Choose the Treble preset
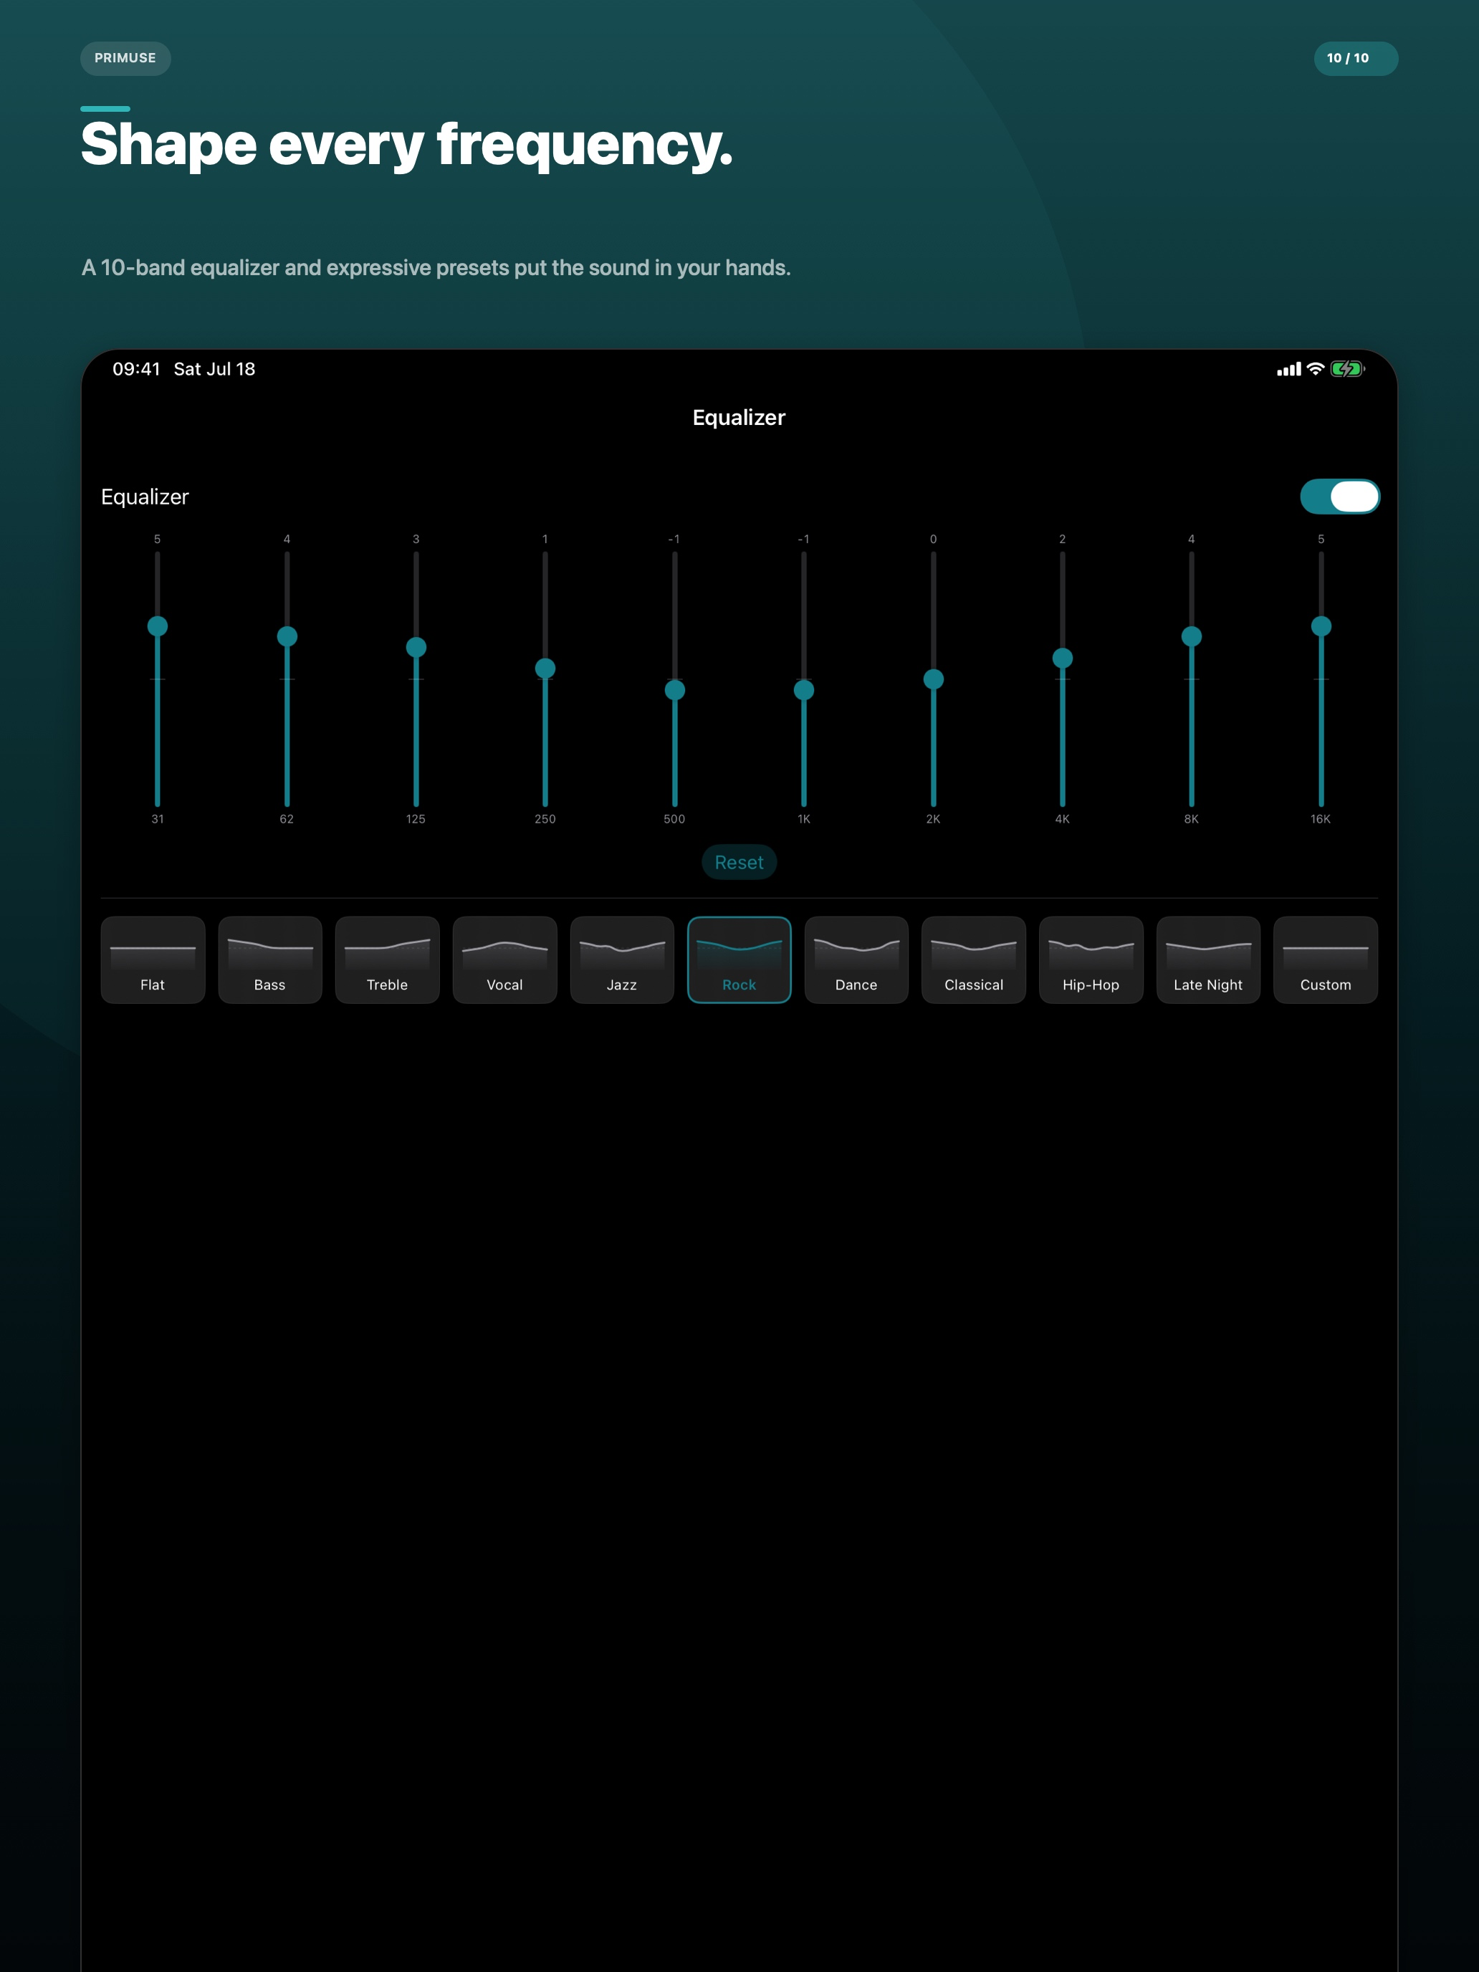This screenshot has height=1972, width=1479. pyautogui.click(x=387, y=959)
